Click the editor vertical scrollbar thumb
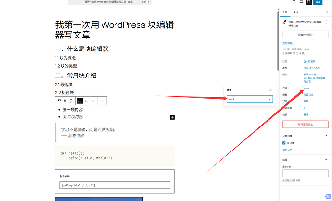The image size is (332, 201). click(x=278, y=40)
